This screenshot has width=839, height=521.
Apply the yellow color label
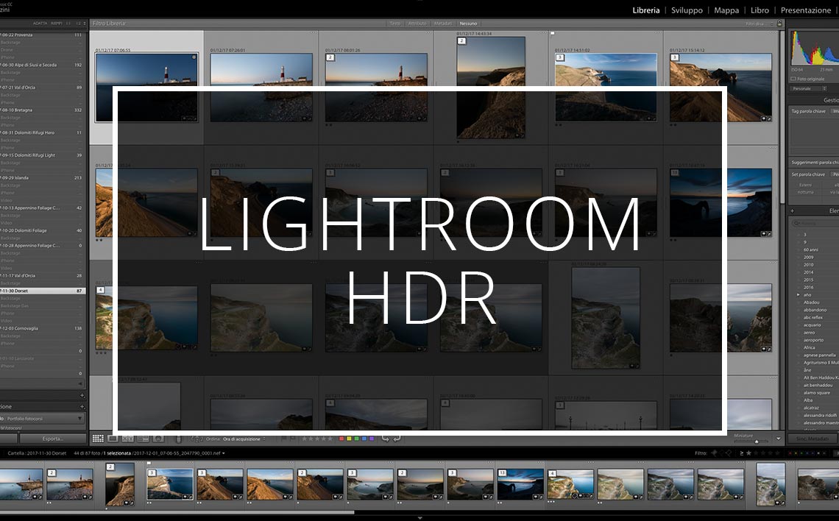[x=349, y=439]
